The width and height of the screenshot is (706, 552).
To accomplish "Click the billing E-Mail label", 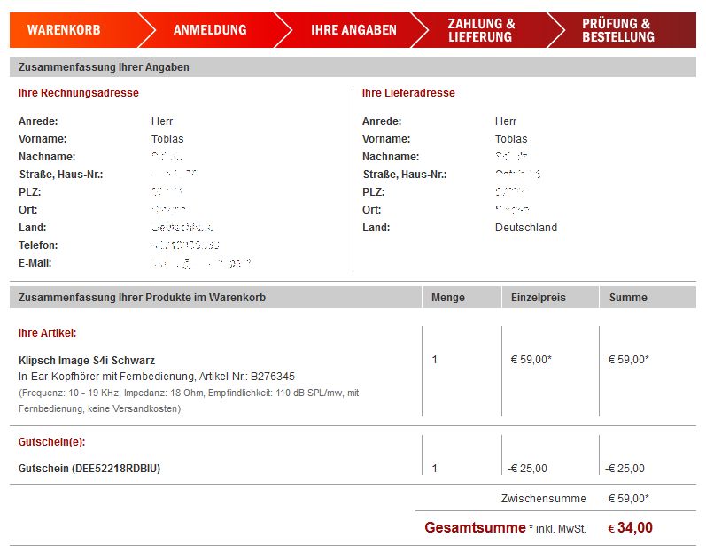I will pyautogui.click(x=35, y=263).
